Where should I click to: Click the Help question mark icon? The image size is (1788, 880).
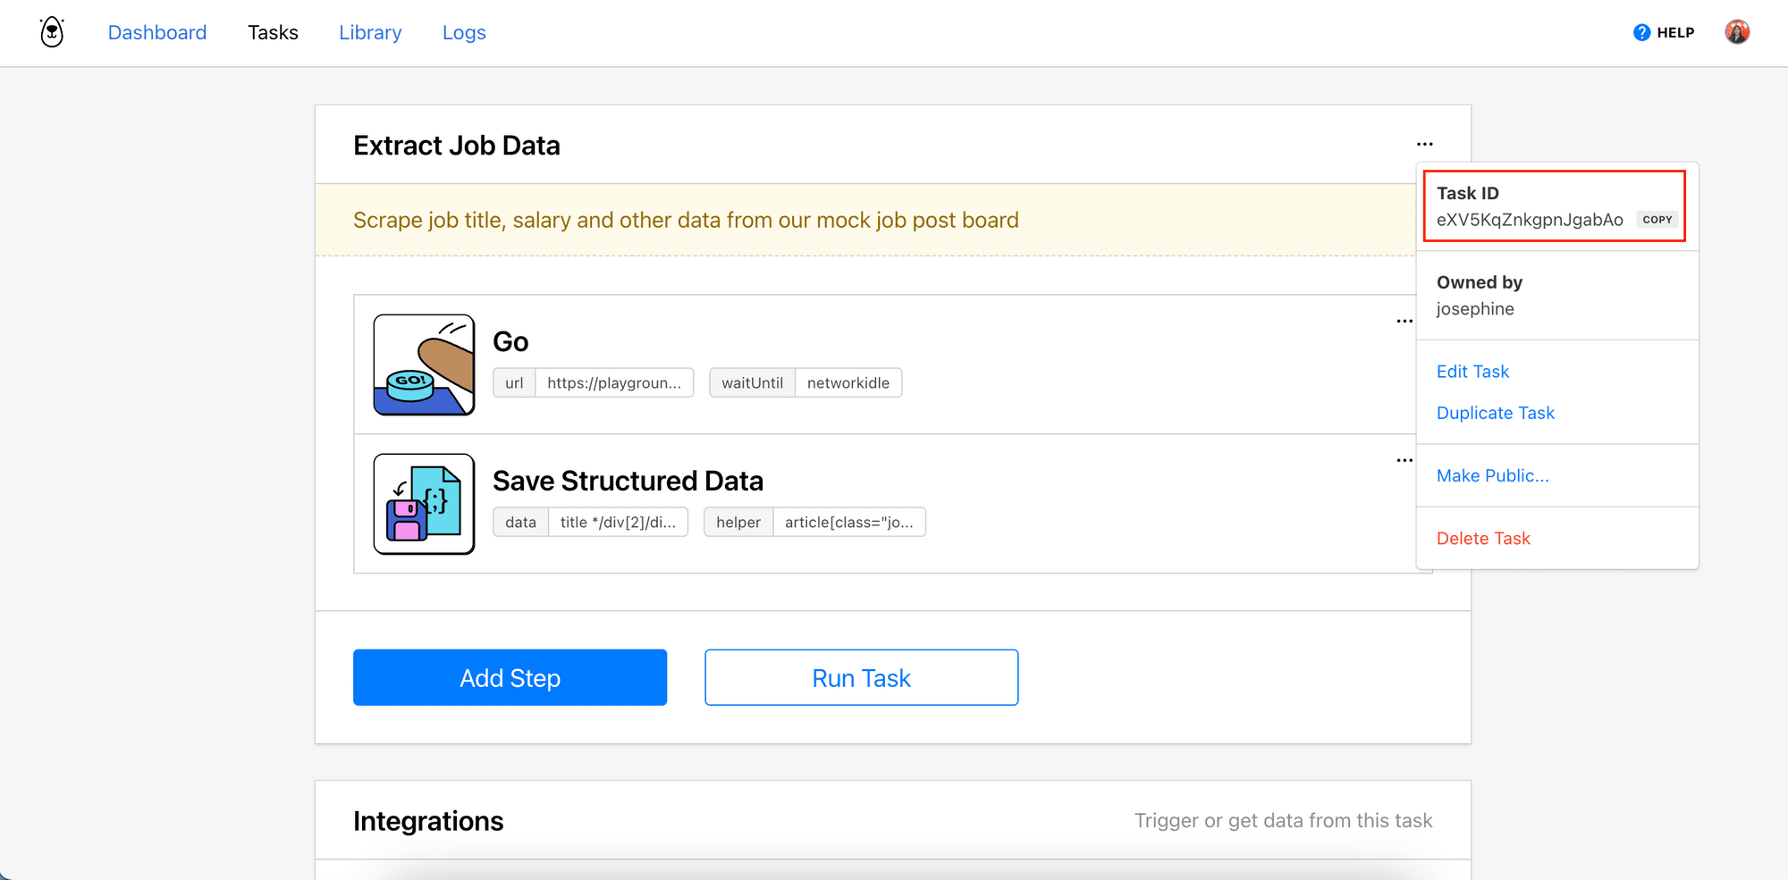click(x=1641, y=32)
